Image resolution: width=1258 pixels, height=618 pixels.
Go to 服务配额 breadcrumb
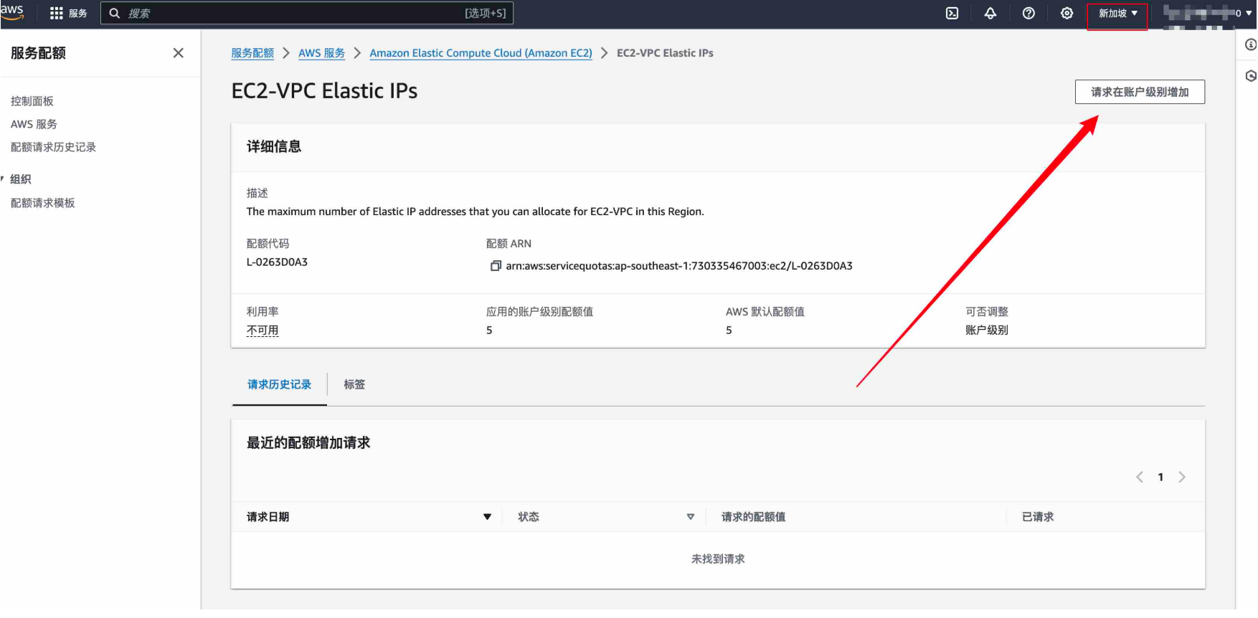pyautogui.click(x=252, y=53)
